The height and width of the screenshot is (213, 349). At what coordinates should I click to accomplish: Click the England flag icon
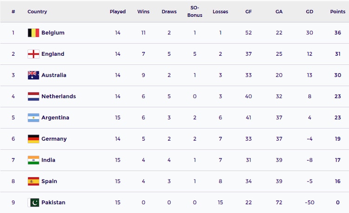[34, 54]
